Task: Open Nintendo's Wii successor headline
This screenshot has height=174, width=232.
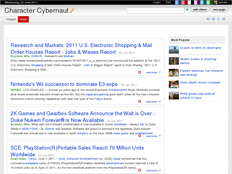Action: pos(64,84)
